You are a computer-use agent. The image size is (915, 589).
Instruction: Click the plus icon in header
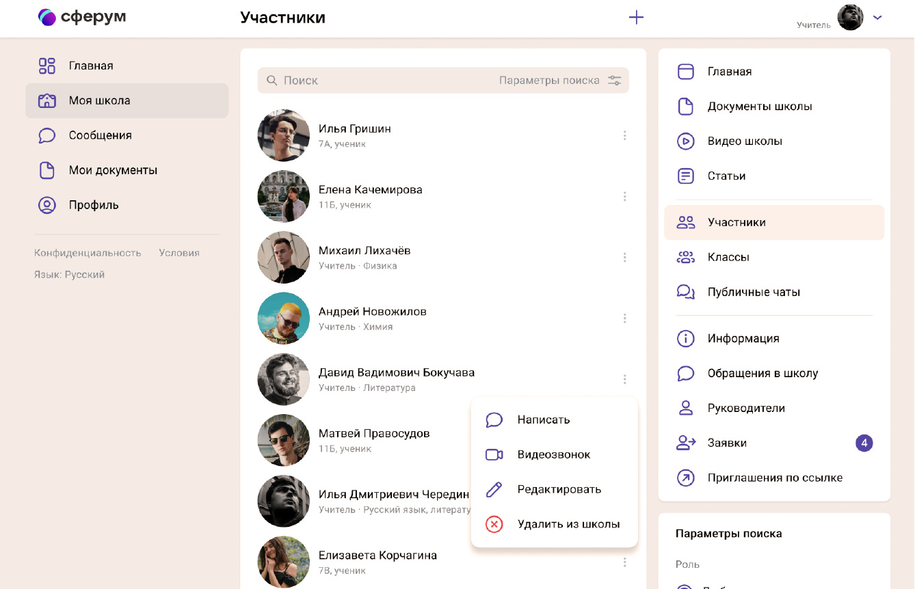[636, 18]
